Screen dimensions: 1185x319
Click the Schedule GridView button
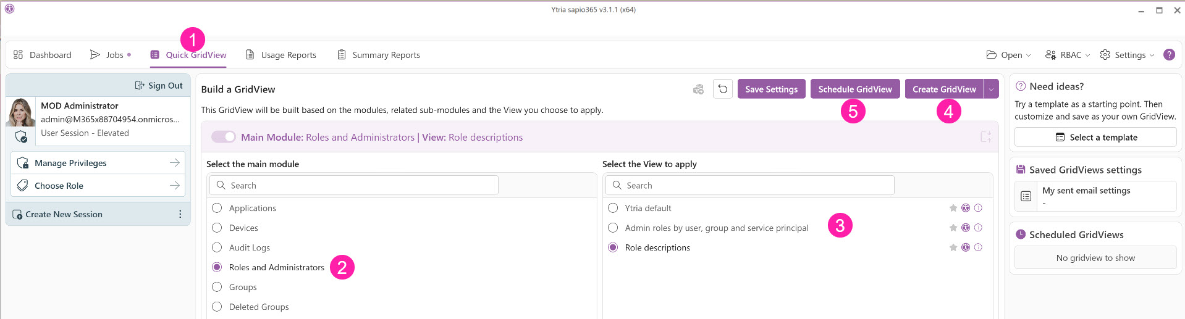(854, 89)
